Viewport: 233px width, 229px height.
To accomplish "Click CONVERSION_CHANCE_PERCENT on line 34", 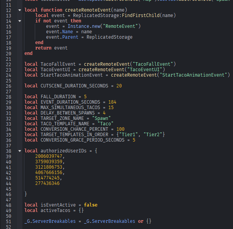I will 74,129.
